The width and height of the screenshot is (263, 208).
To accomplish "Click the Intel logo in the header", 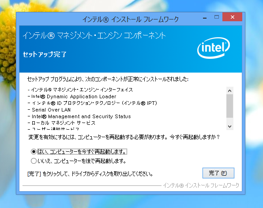I will pyautogui.click(x=214, y=48).
